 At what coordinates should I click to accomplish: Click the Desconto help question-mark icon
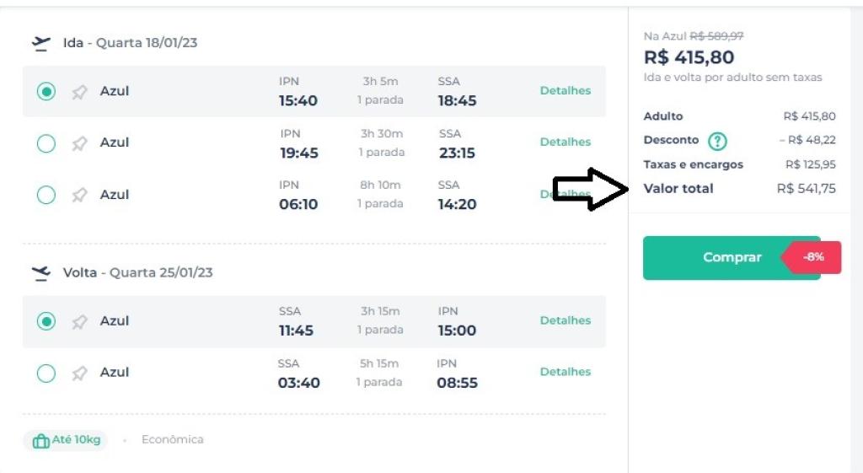coord(717,141)
